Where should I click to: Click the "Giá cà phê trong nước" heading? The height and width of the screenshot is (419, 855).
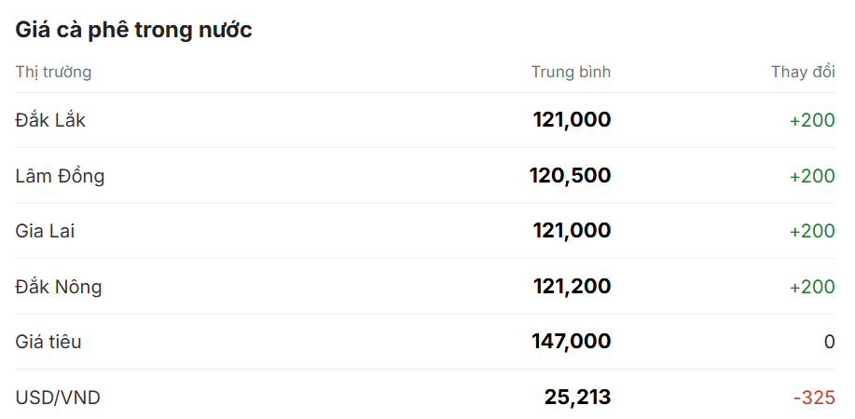133,30
